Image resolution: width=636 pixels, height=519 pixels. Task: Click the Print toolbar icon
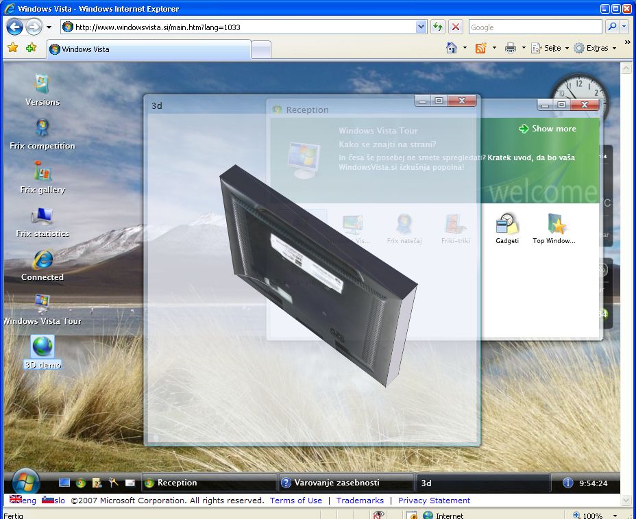pos(511,48)
